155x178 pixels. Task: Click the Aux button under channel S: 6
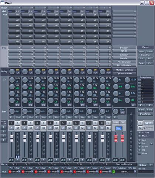(82, 168)
